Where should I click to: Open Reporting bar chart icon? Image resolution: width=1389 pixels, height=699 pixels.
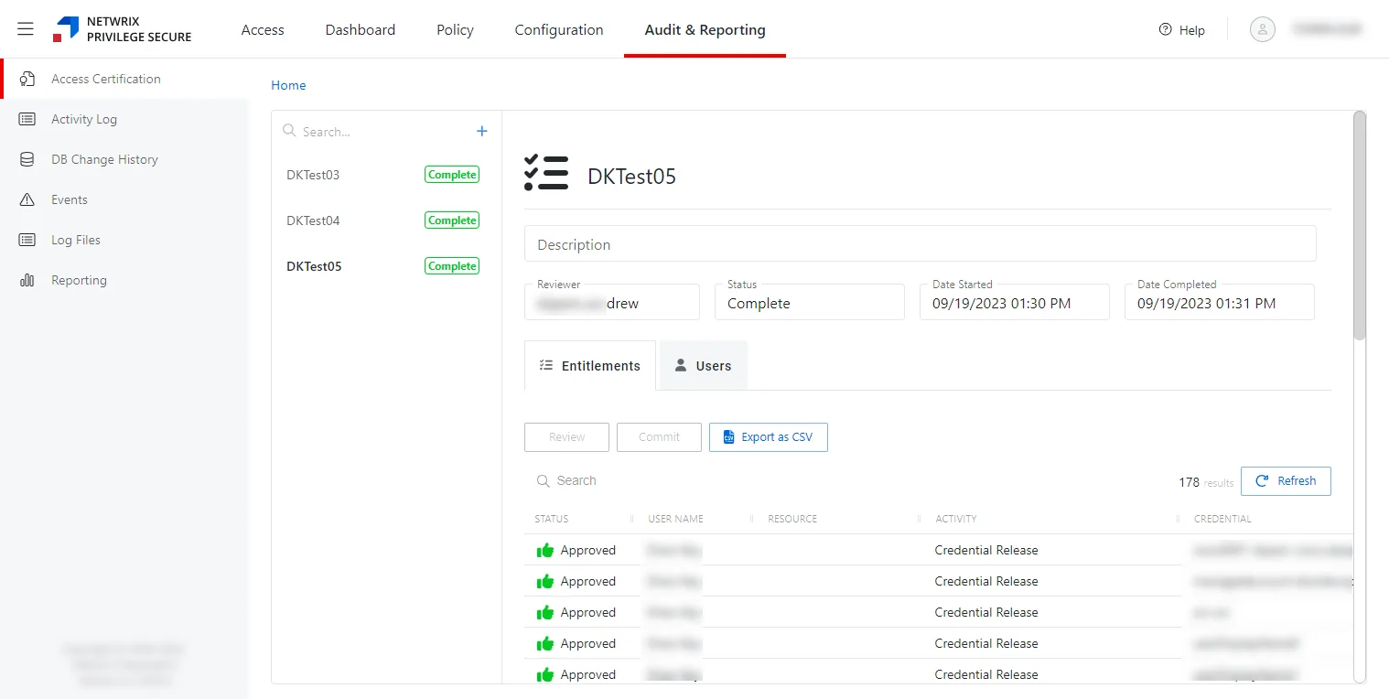(27, 280)
